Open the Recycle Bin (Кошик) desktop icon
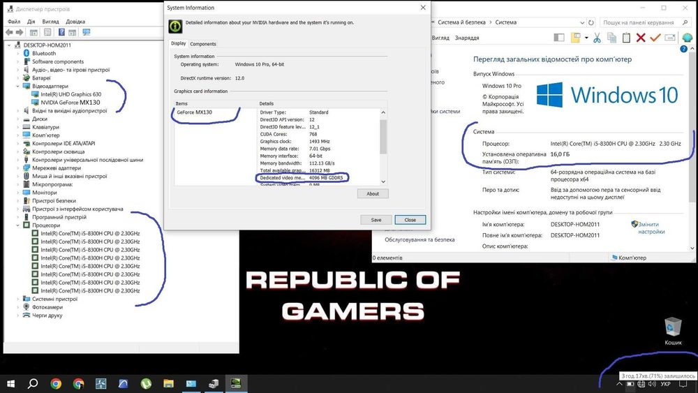Screen dimensions: 698x393 673,331
